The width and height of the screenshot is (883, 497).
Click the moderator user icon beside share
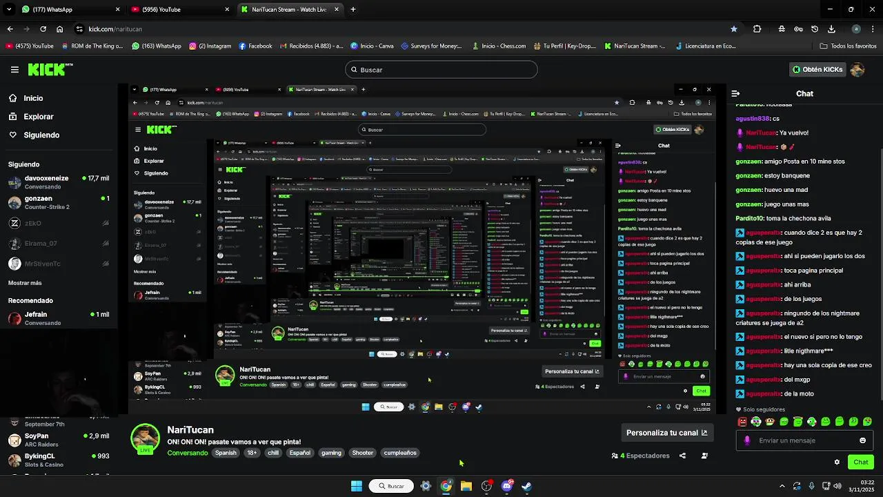click(704, 456)
